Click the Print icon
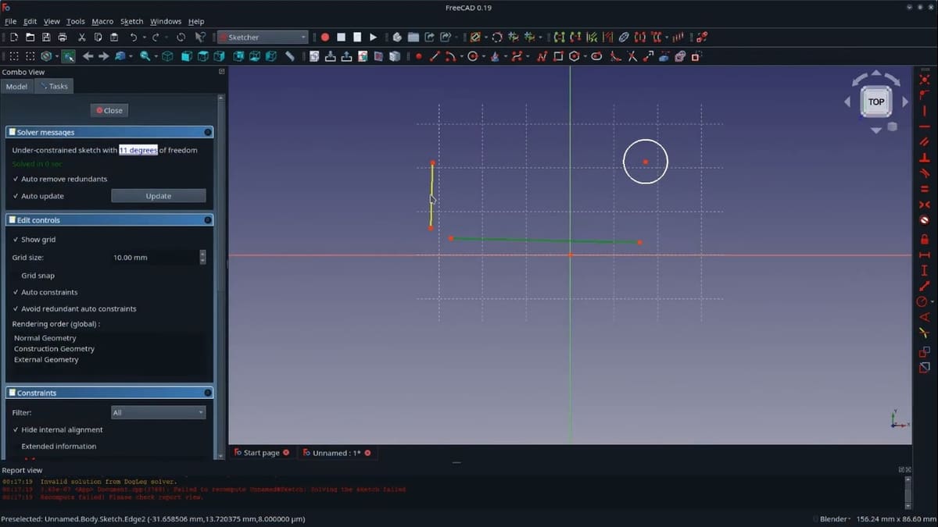 tap(63, 37)
